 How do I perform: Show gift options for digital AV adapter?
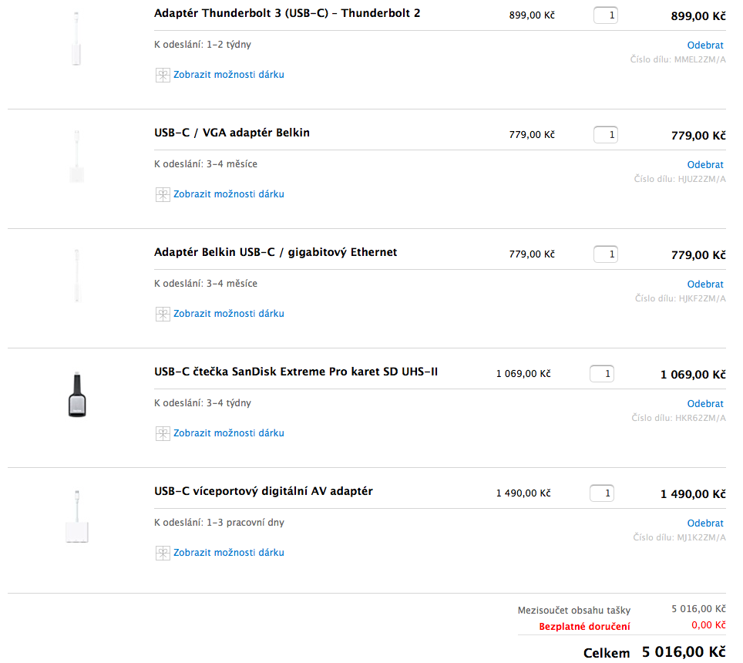click(x=228, y=553)
